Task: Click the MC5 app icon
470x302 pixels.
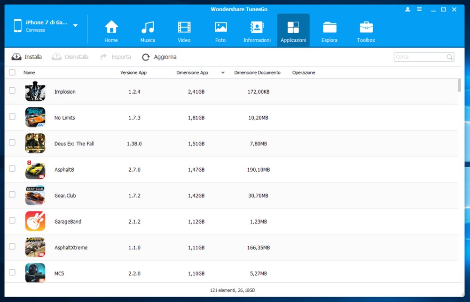Action: 35,273
